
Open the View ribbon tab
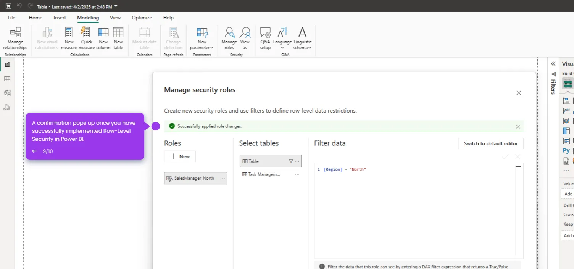[115, 18]
